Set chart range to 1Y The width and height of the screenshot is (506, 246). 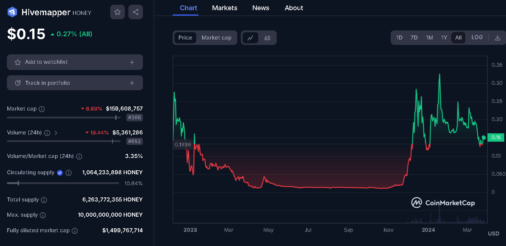pos(444,38)
